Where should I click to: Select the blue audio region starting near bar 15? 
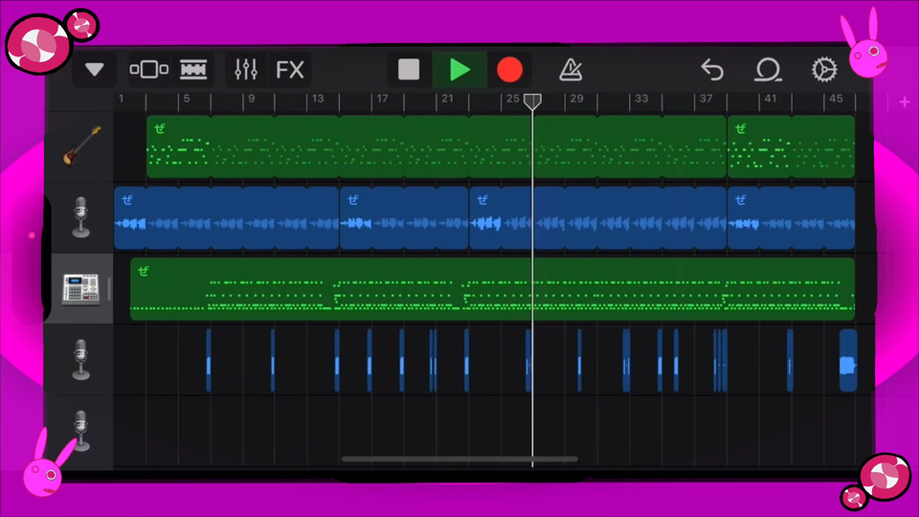(x=404, y=217)
